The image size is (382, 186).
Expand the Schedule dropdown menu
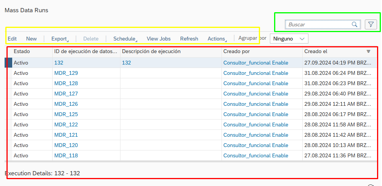tap(125, 39)
